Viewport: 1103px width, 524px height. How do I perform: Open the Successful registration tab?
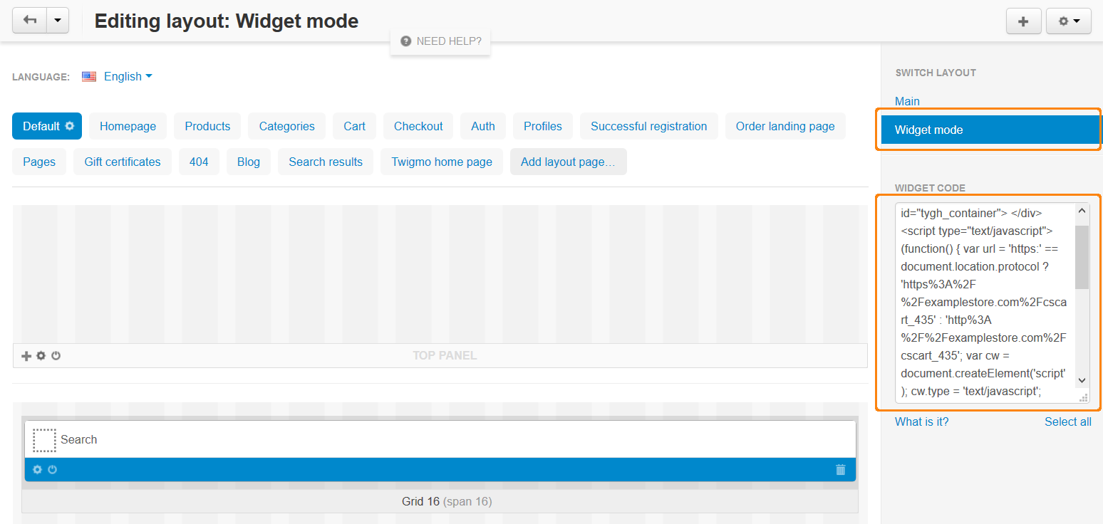(x=649, y=126)
